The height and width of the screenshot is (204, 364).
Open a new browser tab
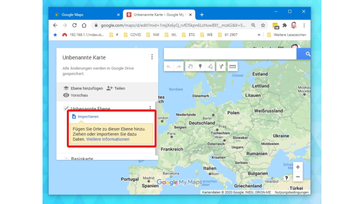pyautogui.click(x=202, y=15)
